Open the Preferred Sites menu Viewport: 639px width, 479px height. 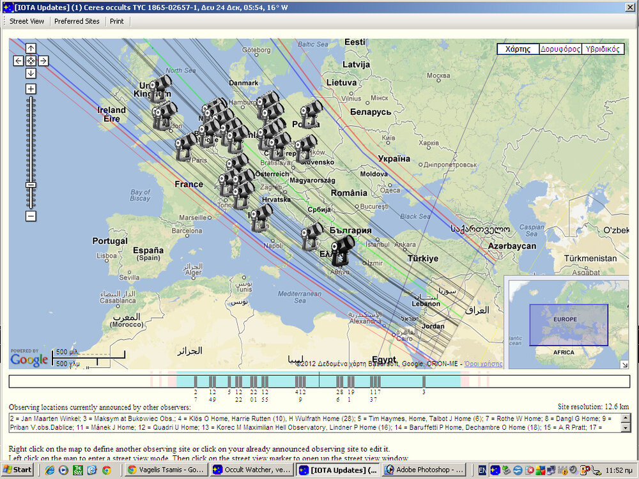[77, 21]
